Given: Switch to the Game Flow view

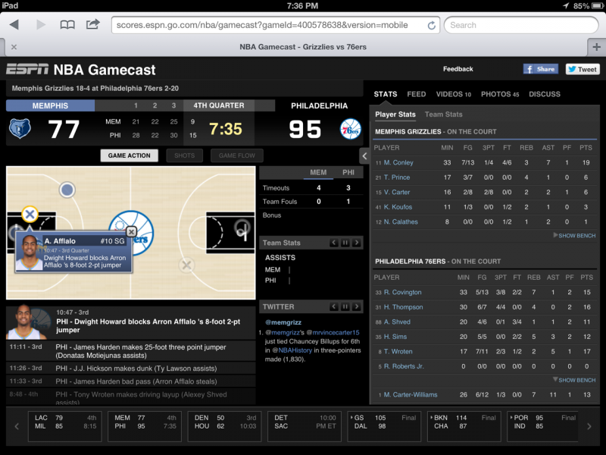Looking at the screenshot, I should 237,155.
